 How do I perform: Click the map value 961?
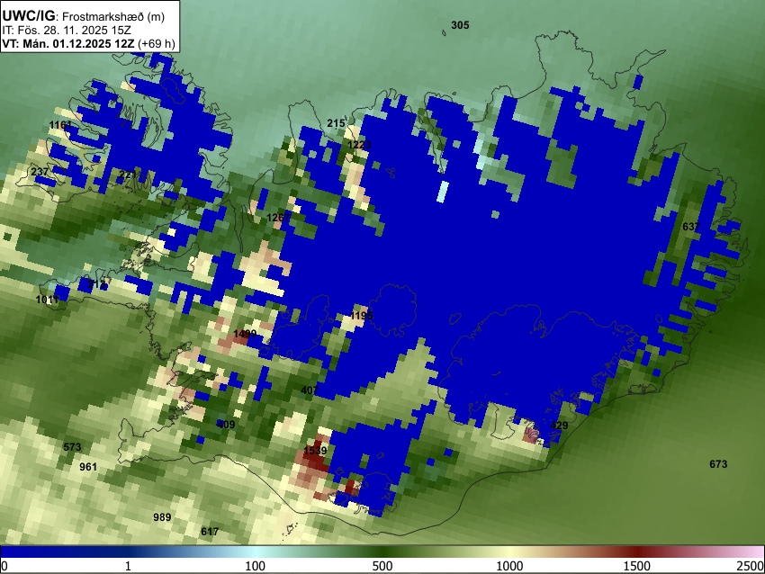(x=88, y=467)
